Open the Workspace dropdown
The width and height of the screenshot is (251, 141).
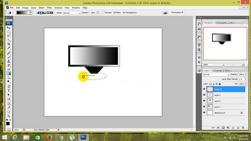(x=177, y=13)
